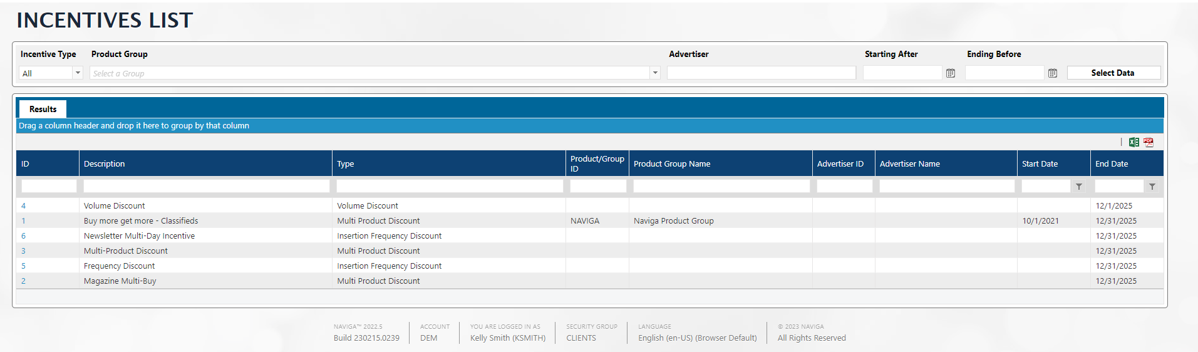Viewport: 1198px width, 352px height.
Task: Switch to the Results tab
Action: (x=43, y=109)
